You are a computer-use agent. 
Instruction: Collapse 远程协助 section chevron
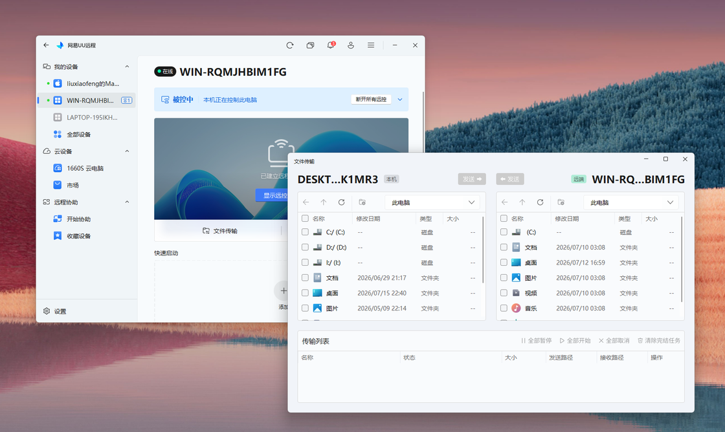(x=127, y=202)
